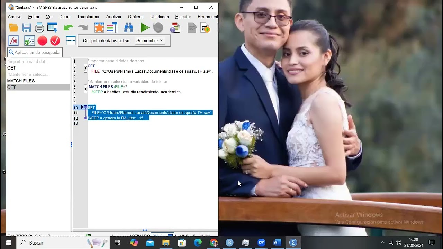
Task: Click the red checkmark circle icon
Action: 55,41
